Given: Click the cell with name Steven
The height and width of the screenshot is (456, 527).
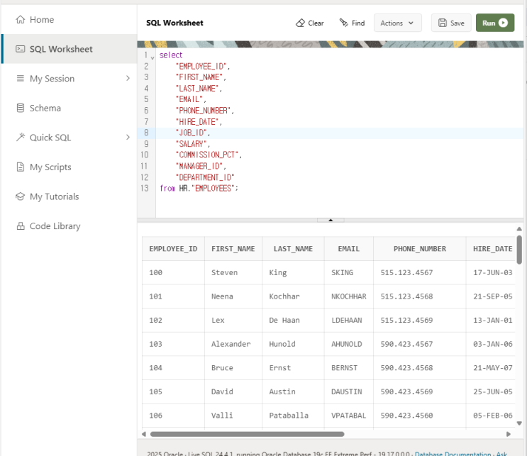Looking at the screenshot, I should click(233, 272).
